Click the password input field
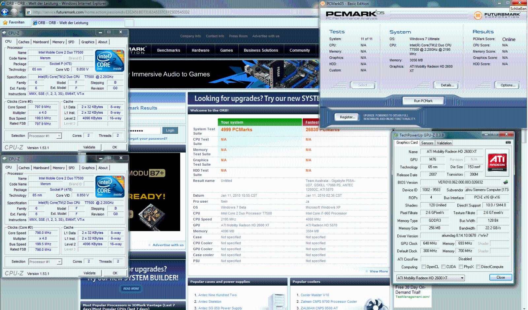This screenshot has height=310, width=528. (x=145, y=130)
